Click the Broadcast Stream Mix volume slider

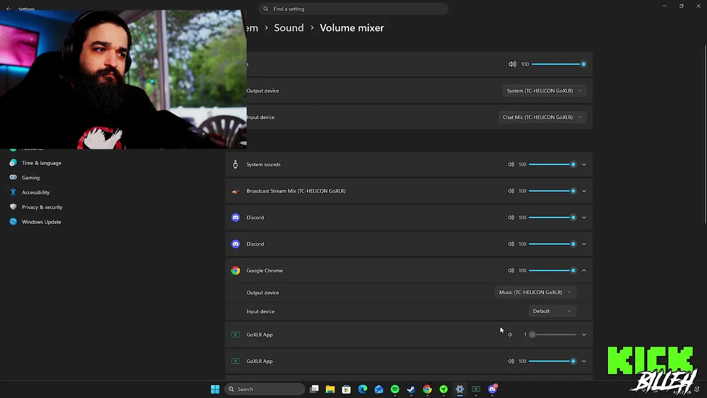552,191
